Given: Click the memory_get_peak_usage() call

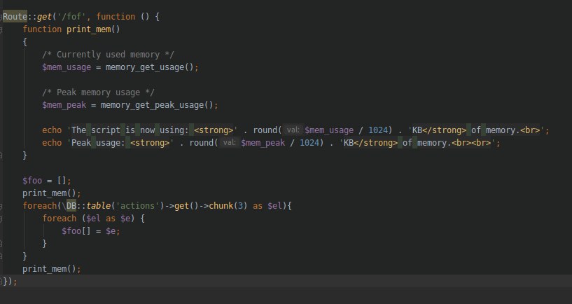Looking at the screenshot, I should tap(158, 105).
